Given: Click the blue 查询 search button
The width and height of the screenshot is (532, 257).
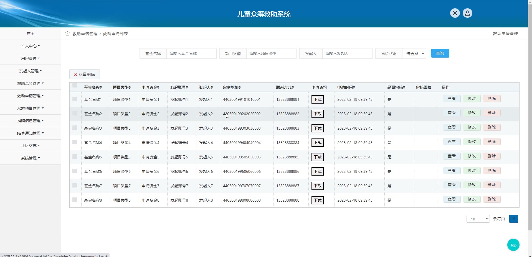Looking at the screenshot, I should point(440,53).
